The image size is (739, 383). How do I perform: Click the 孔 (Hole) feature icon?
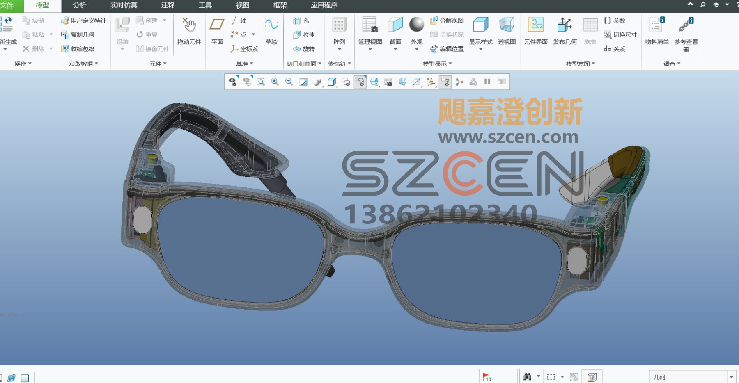pyautogui.click(x=297, y=21)
